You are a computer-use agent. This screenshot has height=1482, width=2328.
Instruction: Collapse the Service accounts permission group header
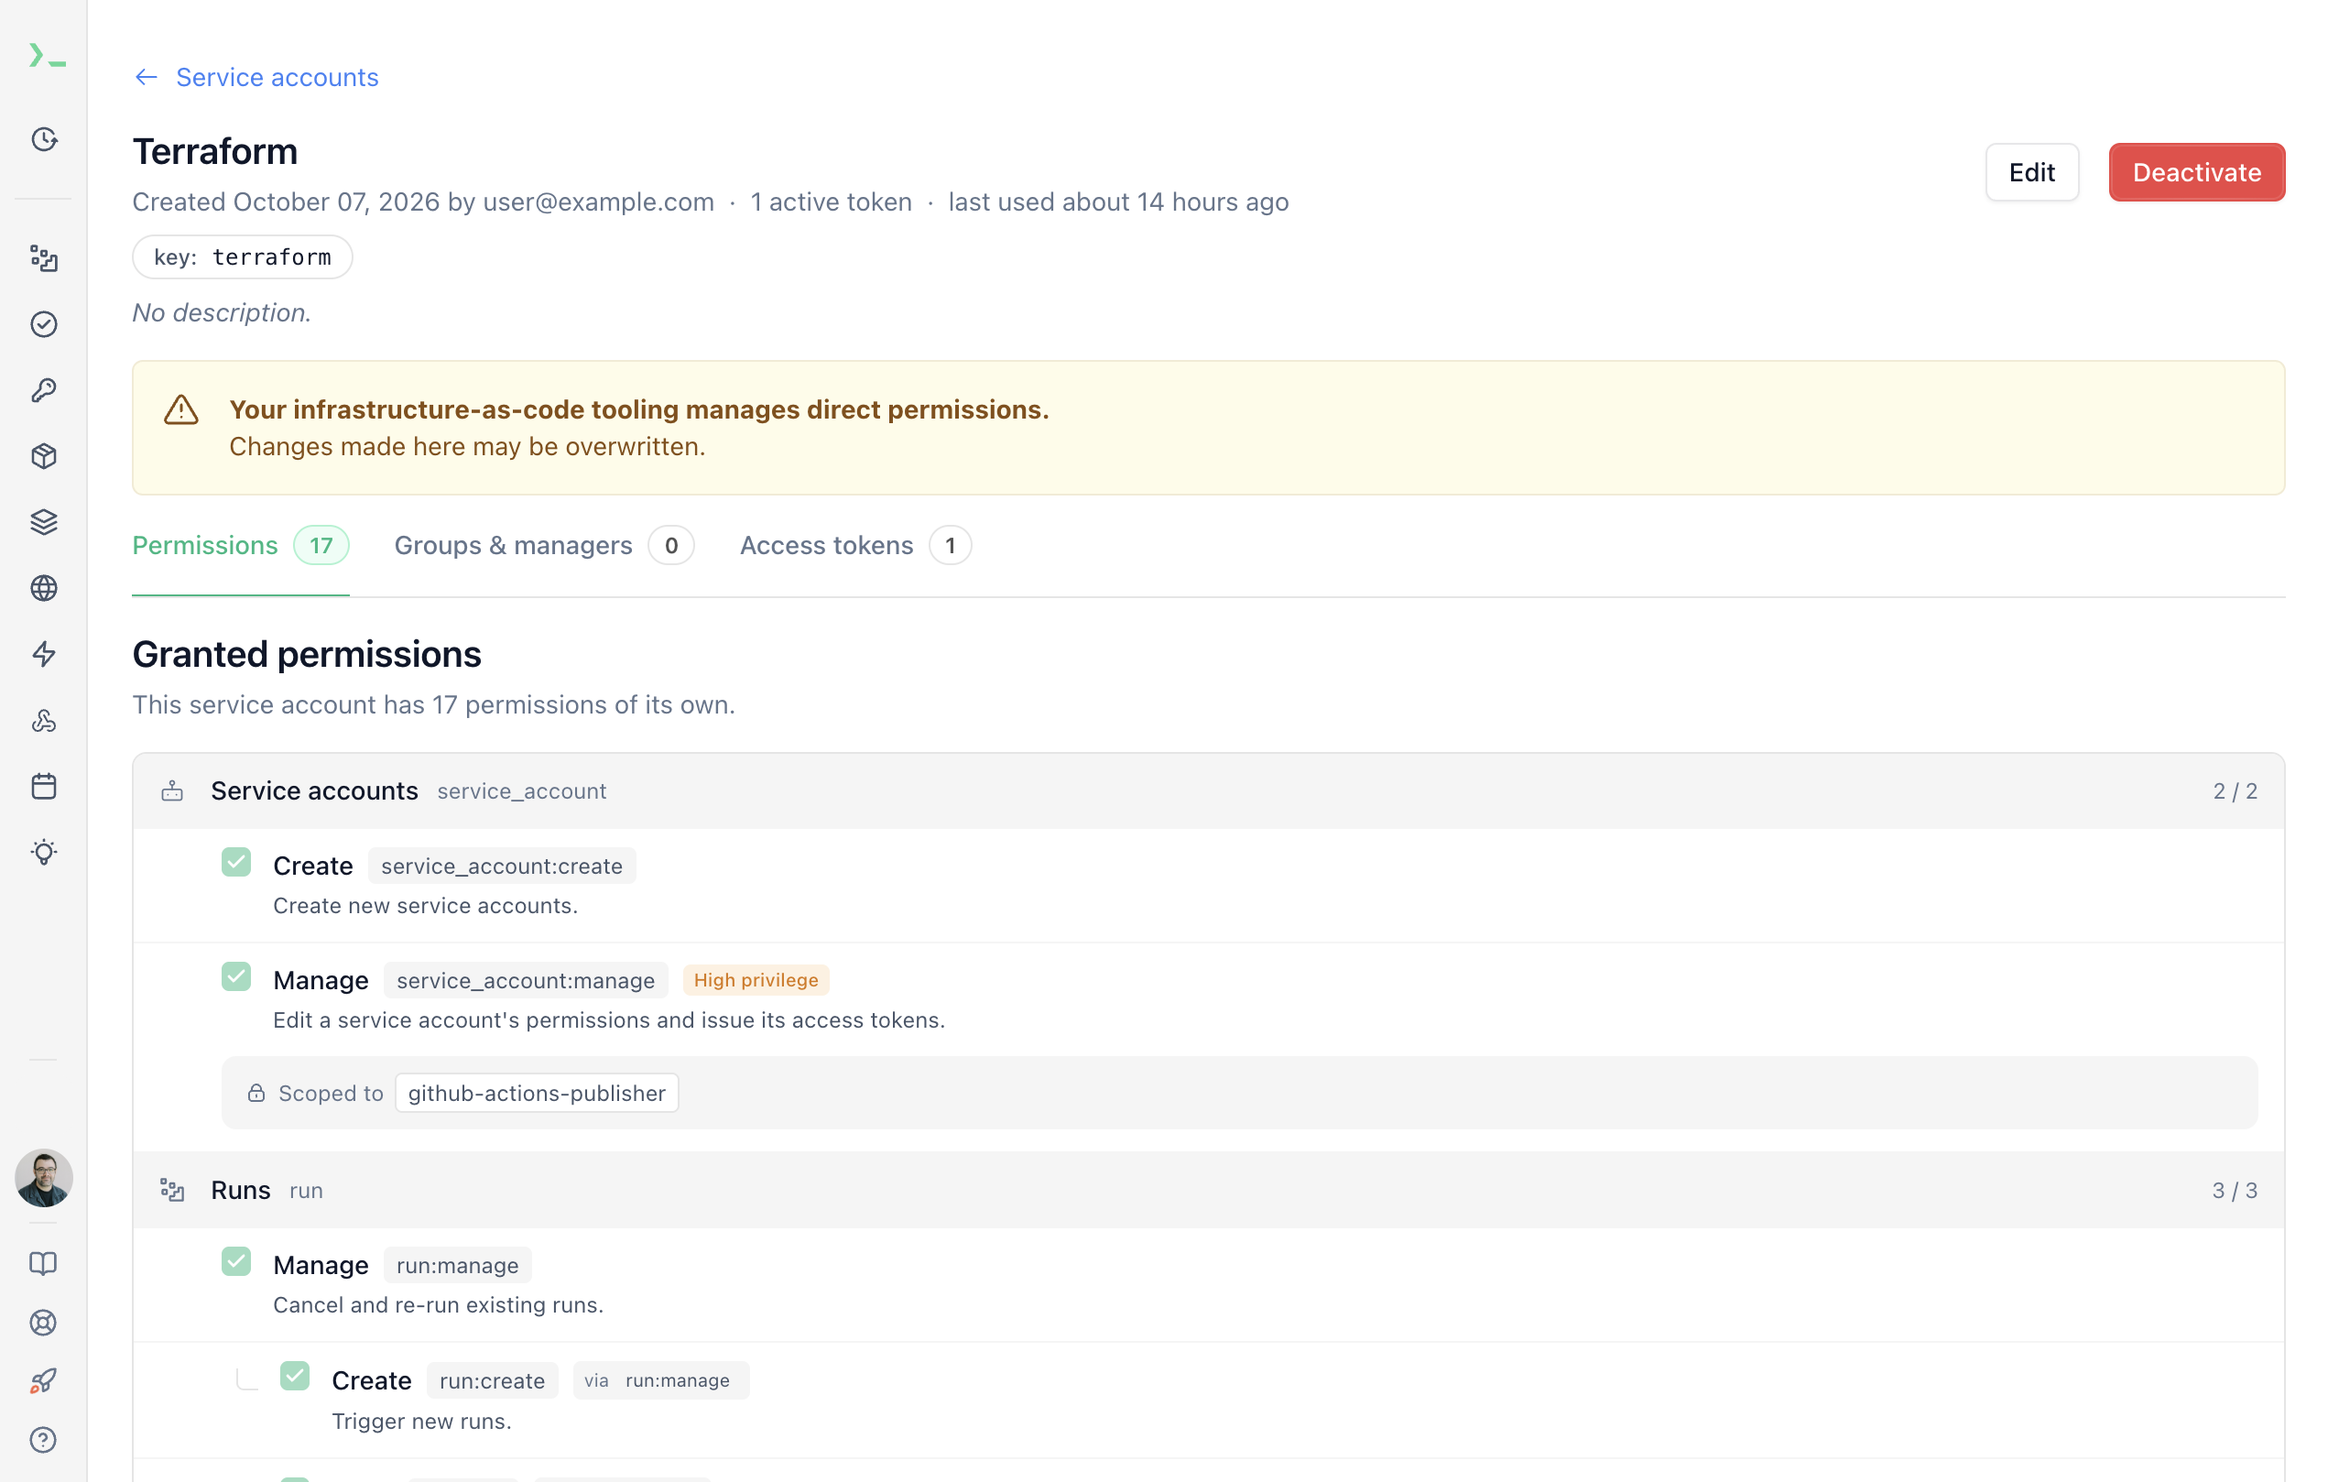[x=1209, y=790]
